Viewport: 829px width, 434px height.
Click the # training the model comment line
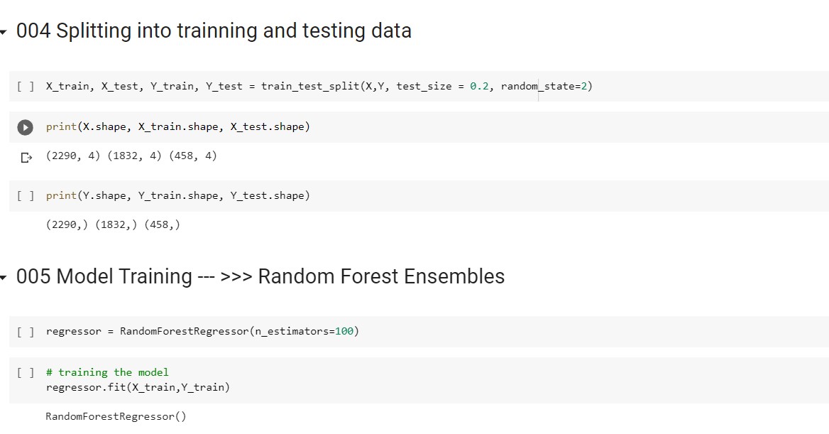pos(106,371)
